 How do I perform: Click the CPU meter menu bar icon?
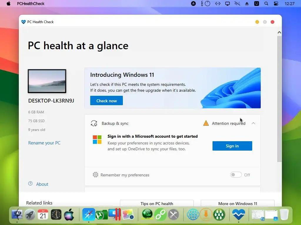(x=205, y=4)
